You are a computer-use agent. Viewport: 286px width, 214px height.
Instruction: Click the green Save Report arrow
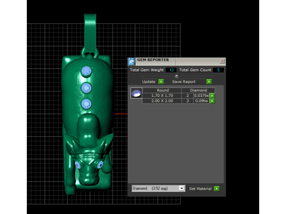point(209,81)
